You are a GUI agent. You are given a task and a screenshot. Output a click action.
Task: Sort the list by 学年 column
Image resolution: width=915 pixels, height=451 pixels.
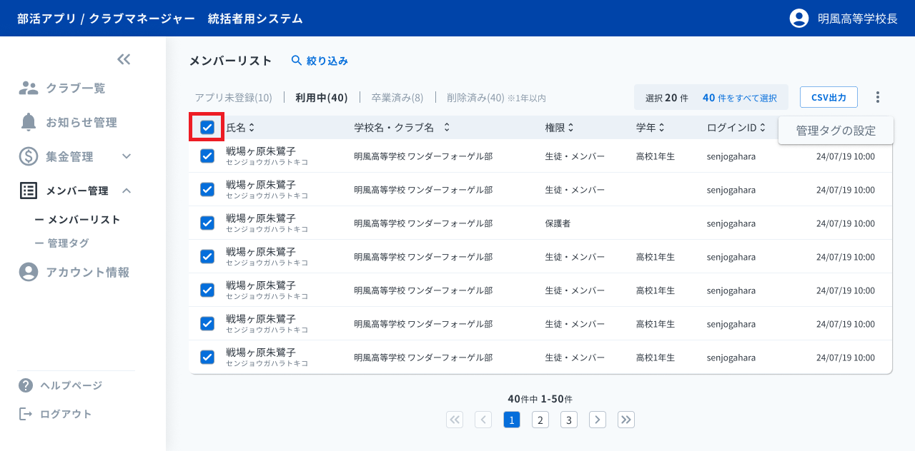pyautogui.click(x=661, y=128)
